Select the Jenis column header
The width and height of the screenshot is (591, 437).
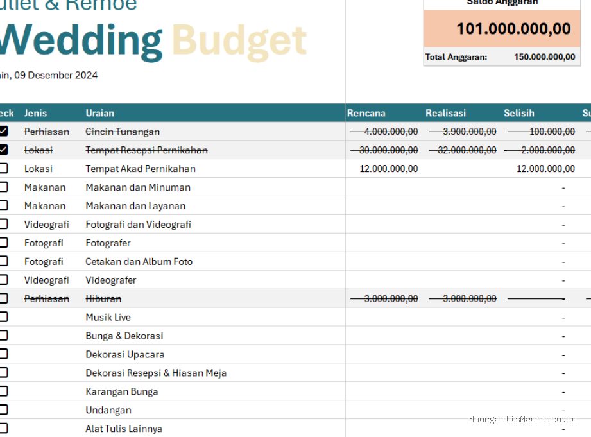pyautogui.click(x=35, y=113)
